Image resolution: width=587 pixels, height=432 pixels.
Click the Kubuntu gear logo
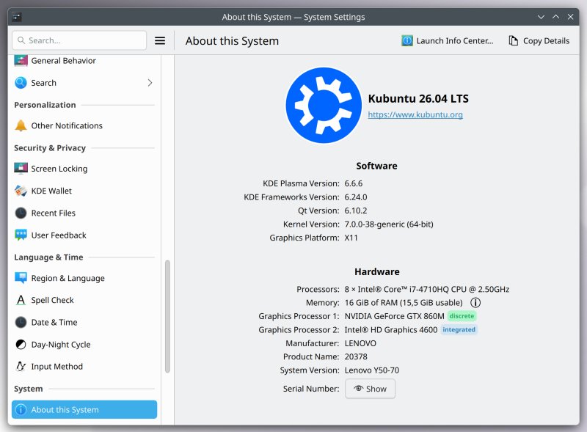[x=324, y=105]
